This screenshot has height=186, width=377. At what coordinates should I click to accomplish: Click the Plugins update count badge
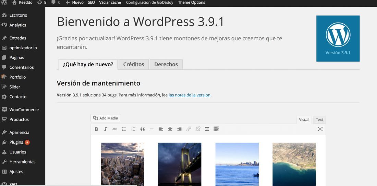coord(27,142)
